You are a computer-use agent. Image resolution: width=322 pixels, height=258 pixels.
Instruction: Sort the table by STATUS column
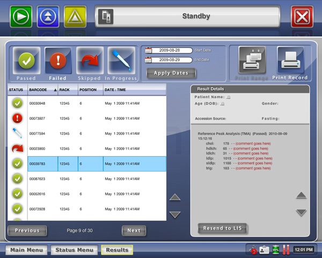click(18, 90)
